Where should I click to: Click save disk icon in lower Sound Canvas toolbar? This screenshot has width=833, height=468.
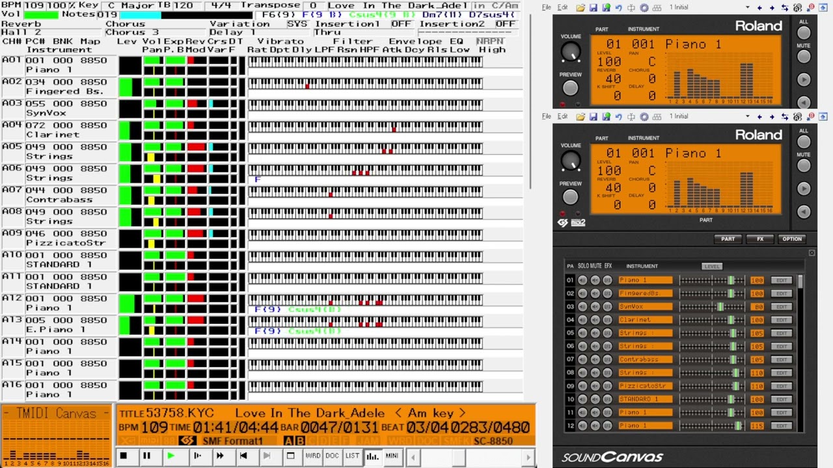click(x=593, y=117)
